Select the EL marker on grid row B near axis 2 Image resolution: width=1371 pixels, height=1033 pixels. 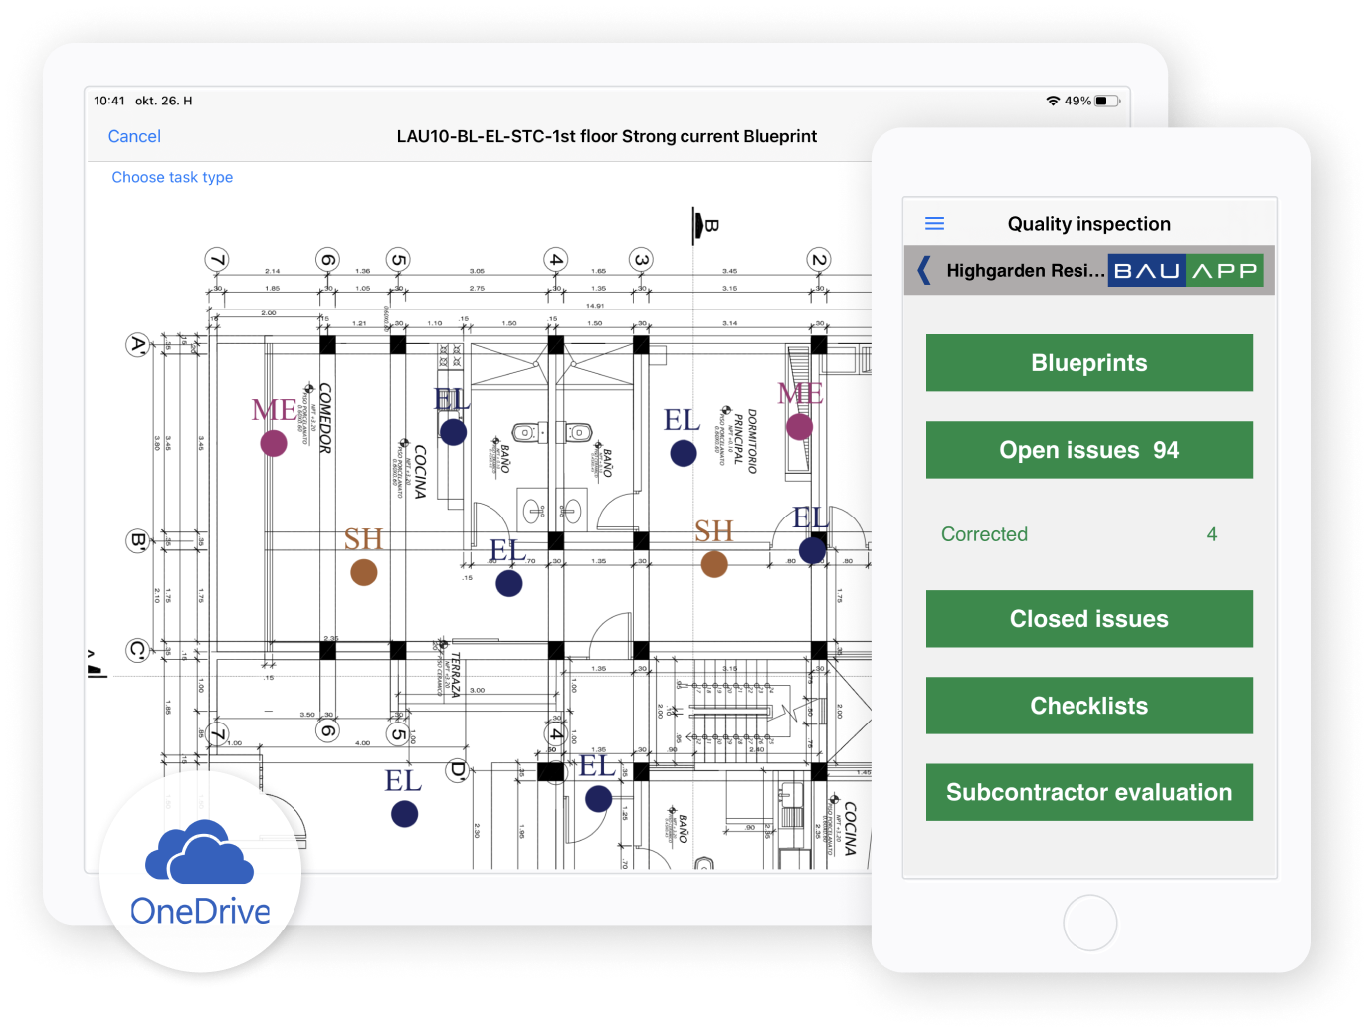click(813, 549)
